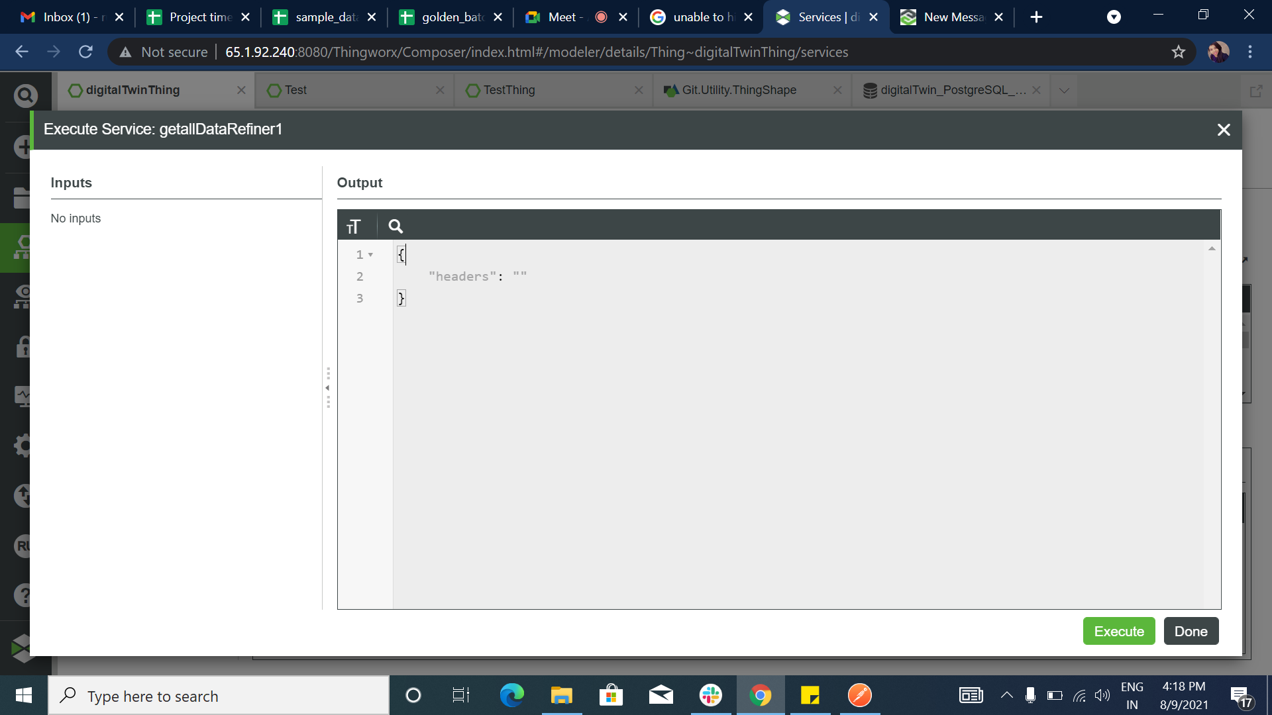Toggle output text size with the TT icon

354,226
